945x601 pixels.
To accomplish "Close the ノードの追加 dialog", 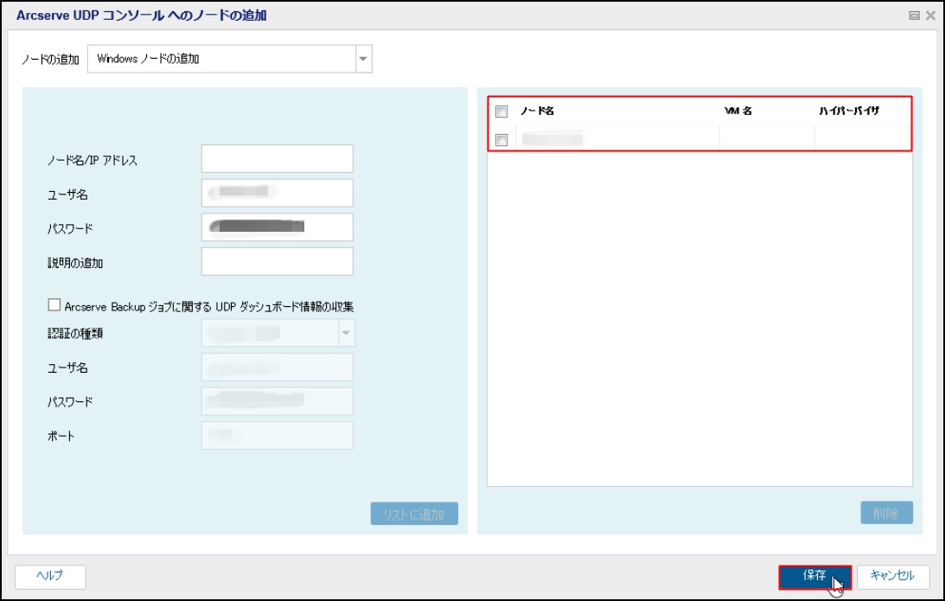I will pos(930,16).
